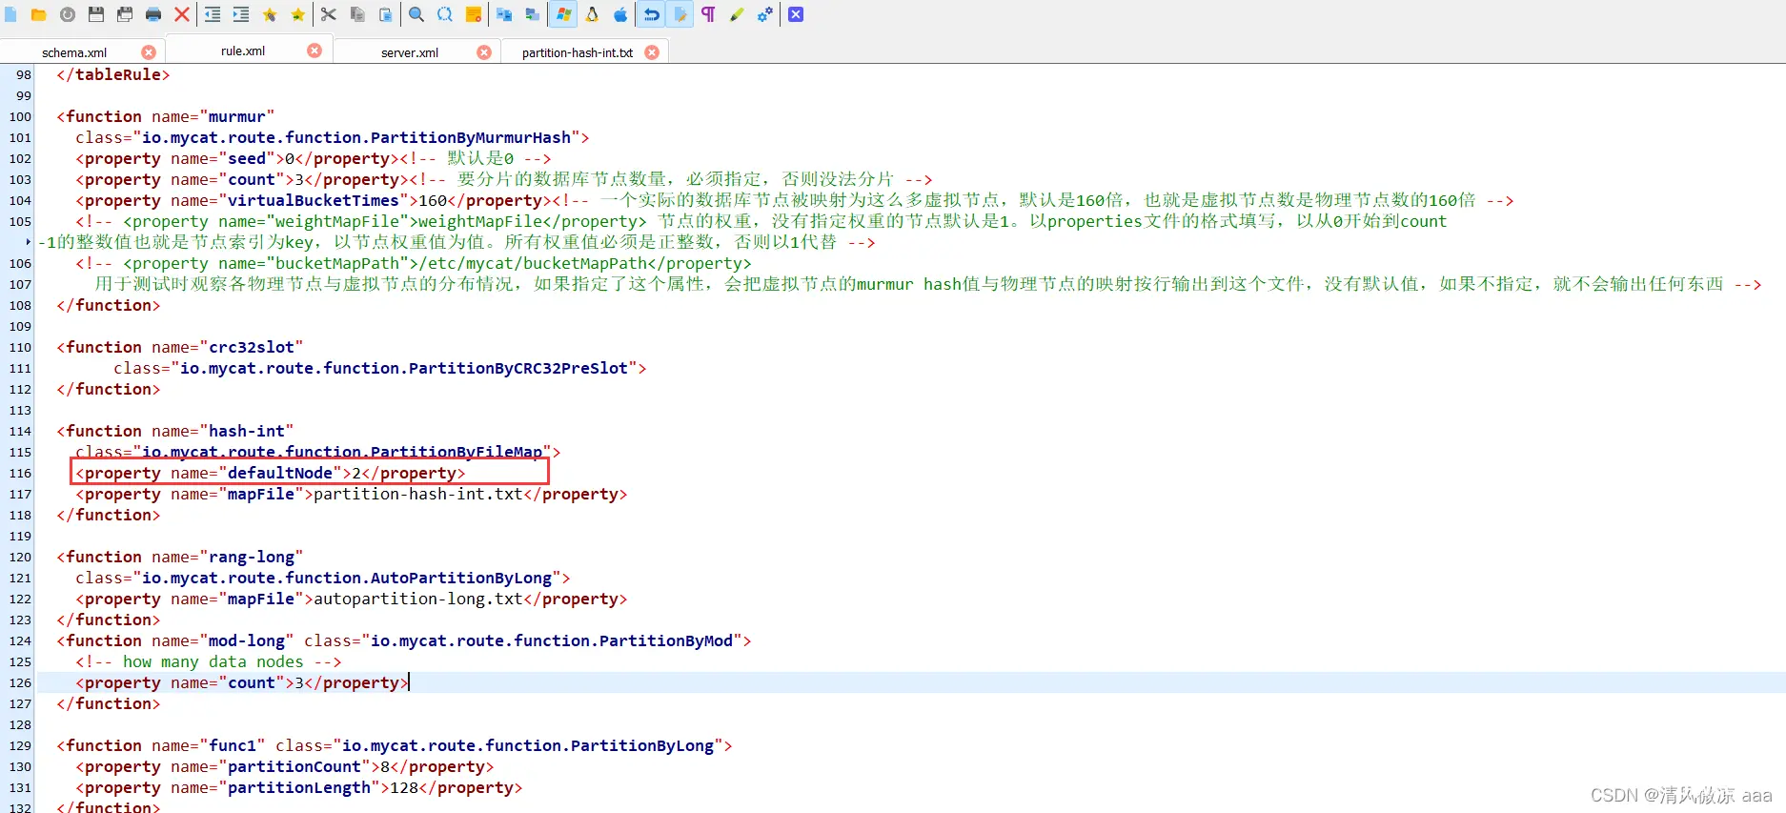Switch to the schema.xml tab
The image size is (1786, 813).
click(x=74, y=52)
